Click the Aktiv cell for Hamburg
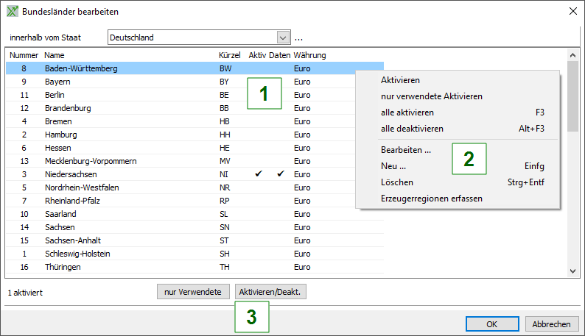 (258, 135)
